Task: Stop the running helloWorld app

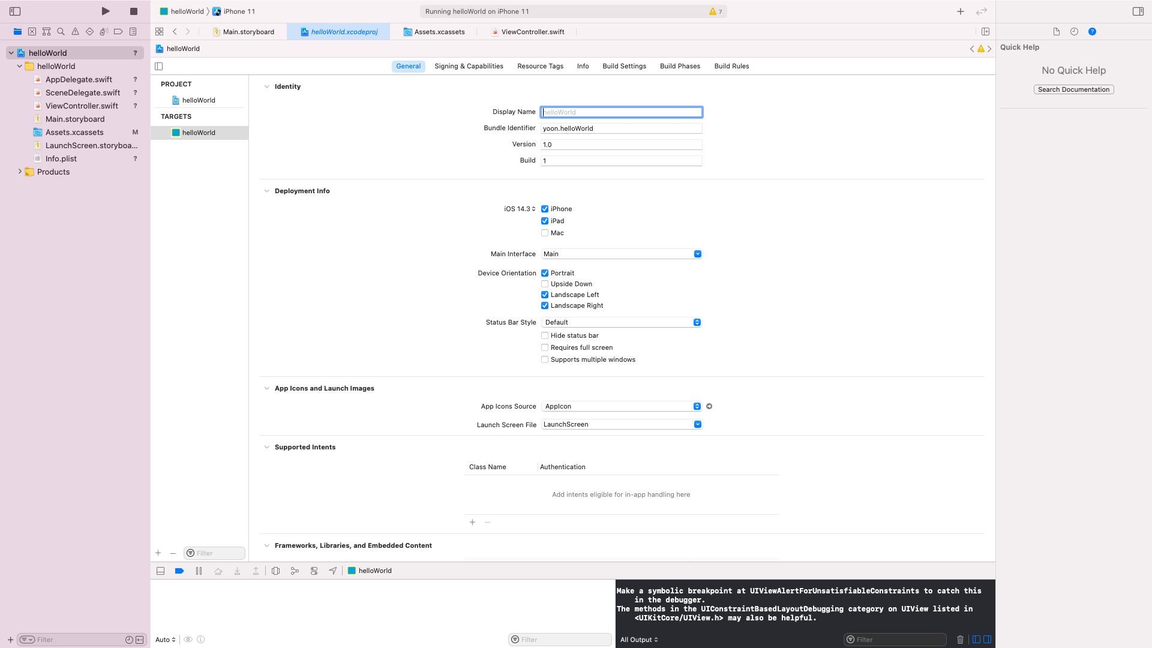Action: pos(134,11)
